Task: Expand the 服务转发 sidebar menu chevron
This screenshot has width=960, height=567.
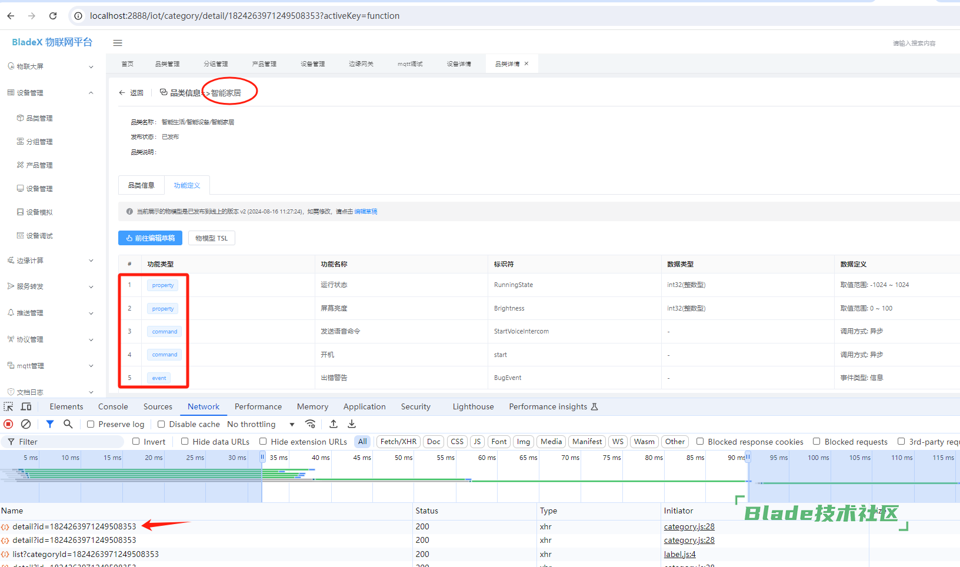Action: 91,287
